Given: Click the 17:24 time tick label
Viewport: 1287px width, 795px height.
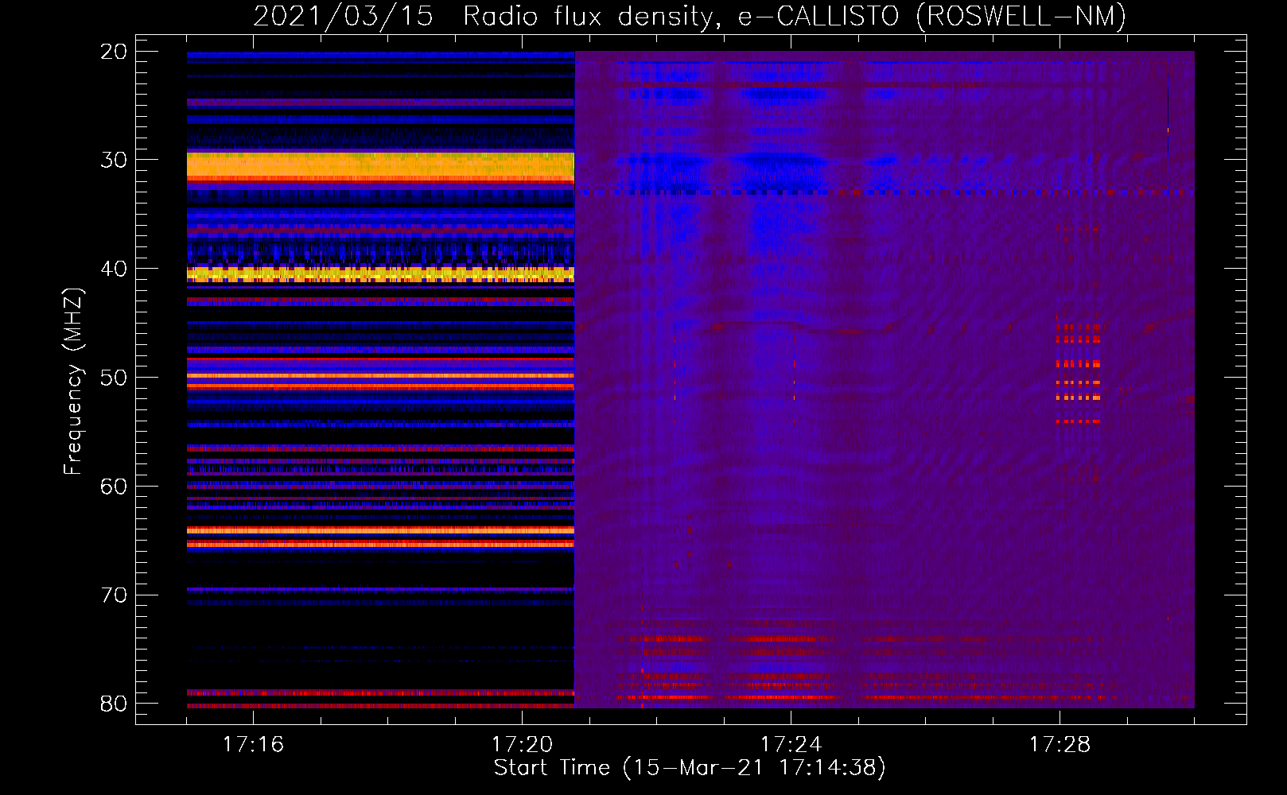Looking at the screenshot, I should point(791,744).
